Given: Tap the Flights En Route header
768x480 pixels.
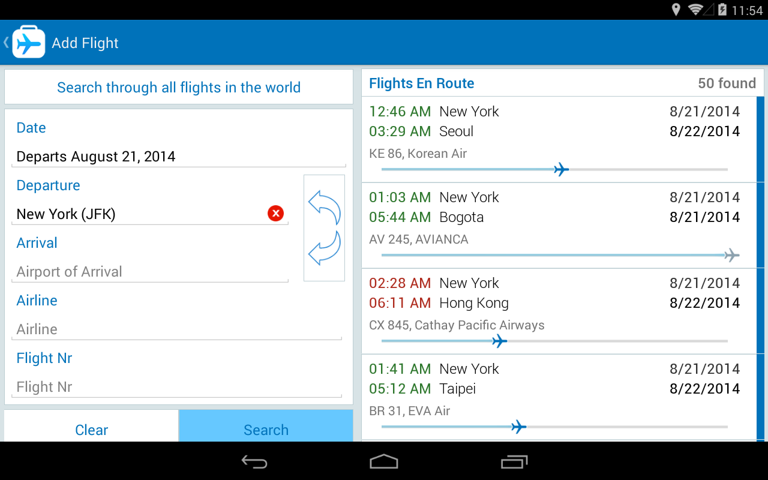Looking at the screenshot, I should tap(422, 83).
